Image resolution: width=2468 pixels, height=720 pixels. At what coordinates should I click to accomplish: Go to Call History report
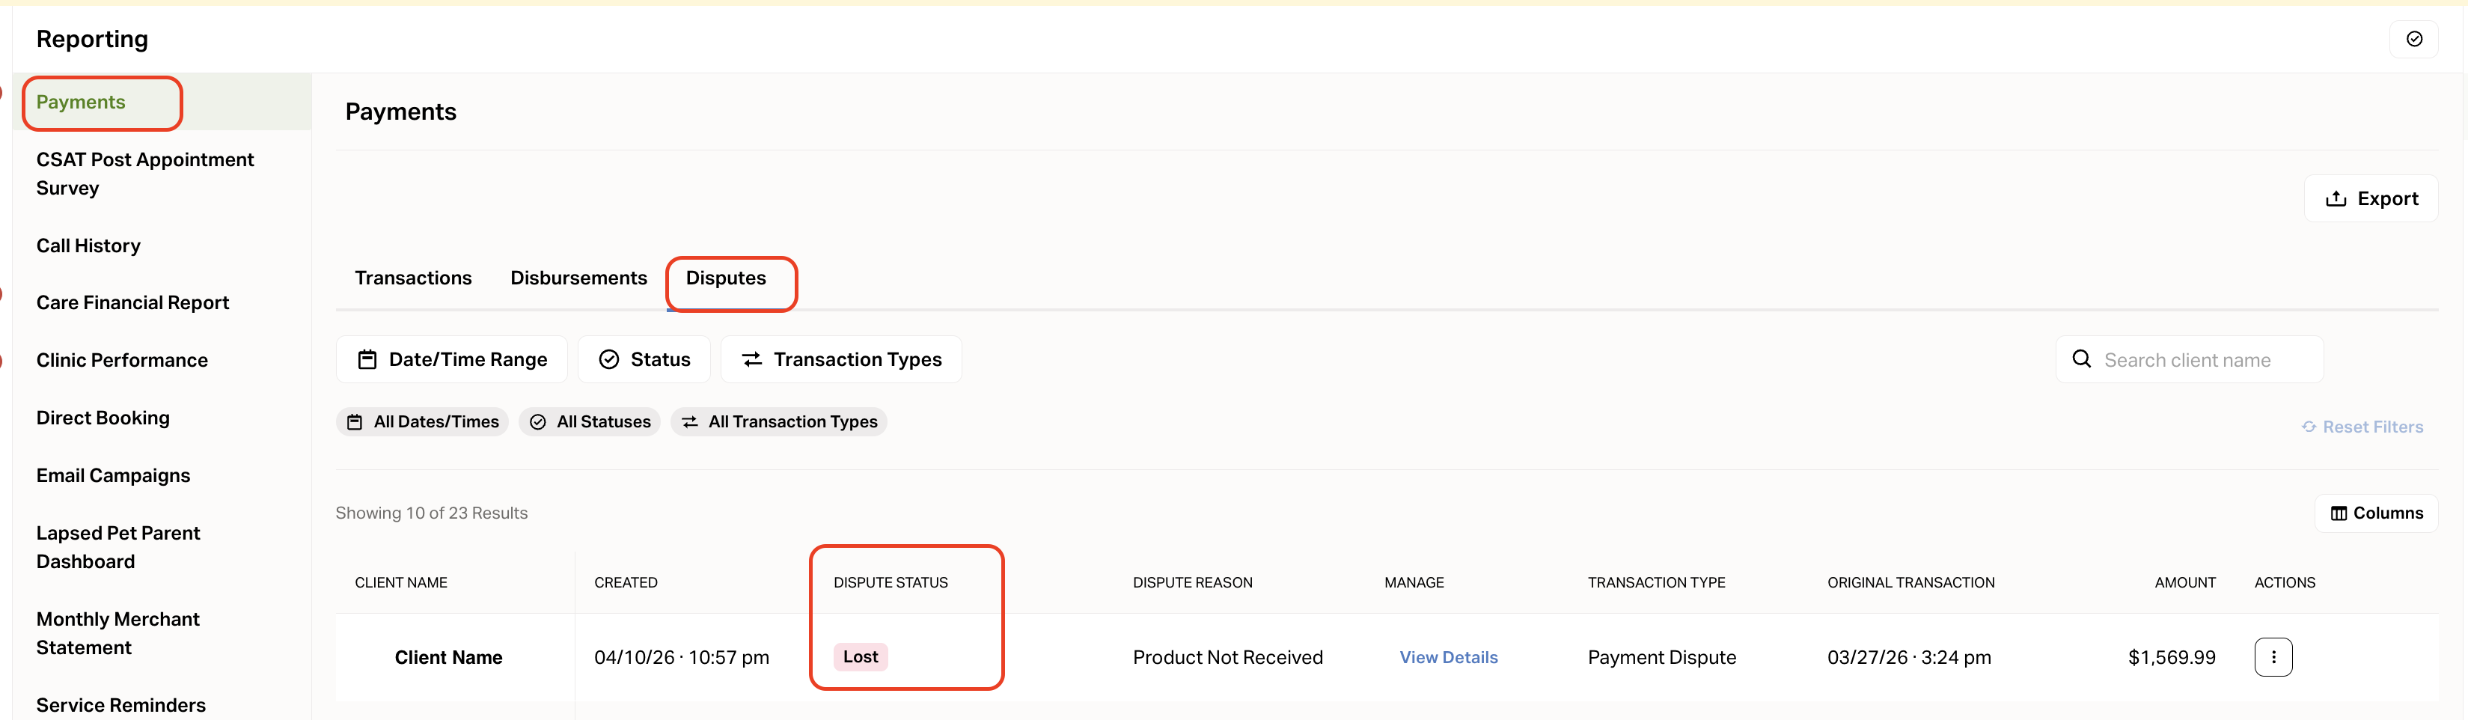(x=88, y=246)
